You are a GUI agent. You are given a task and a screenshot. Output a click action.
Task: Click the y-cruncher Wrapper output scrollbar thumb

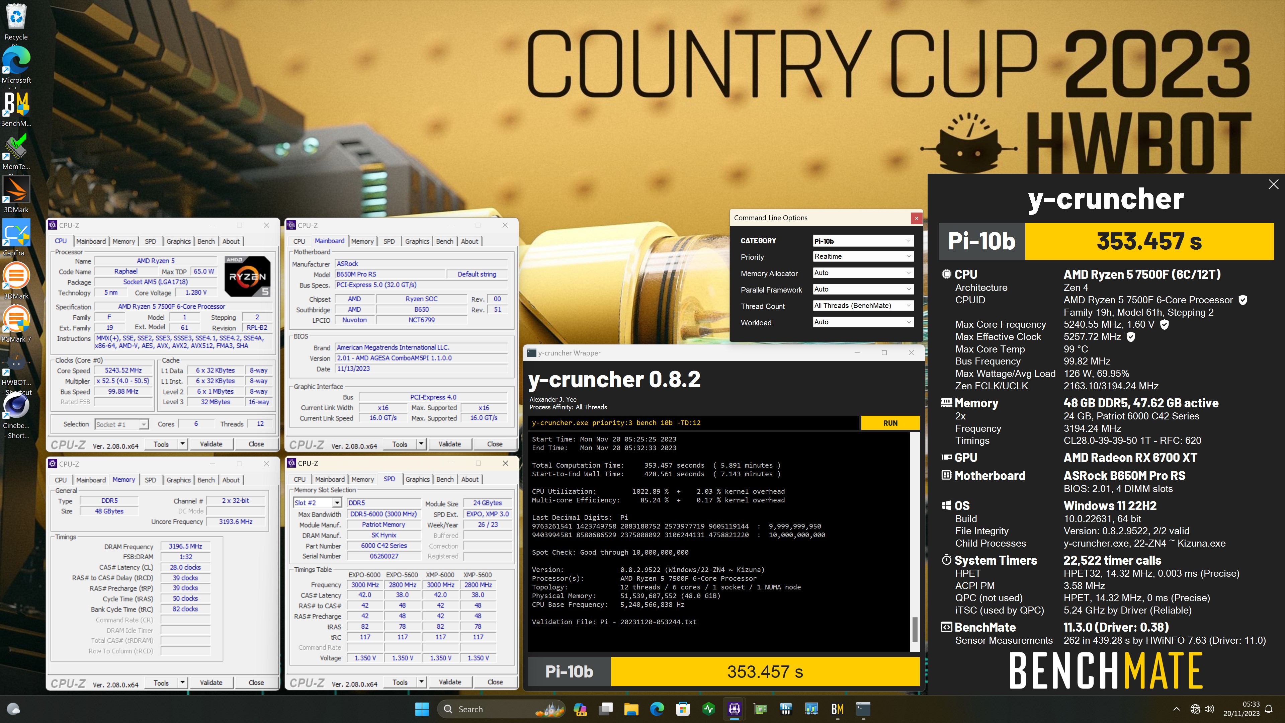click(914, 630)
